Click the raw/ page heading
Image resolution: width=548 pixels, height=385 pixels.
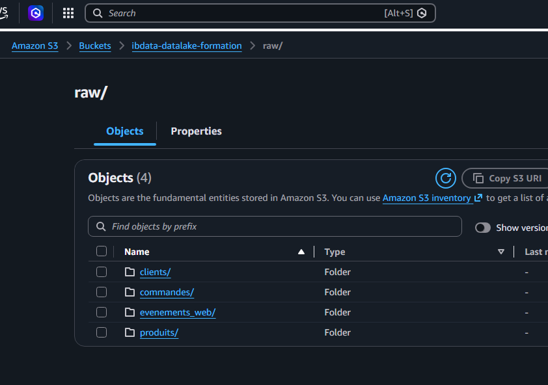pyautogui.click(x=91, y=93)
